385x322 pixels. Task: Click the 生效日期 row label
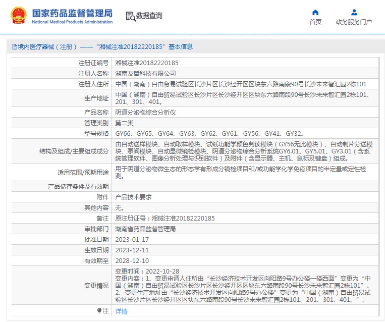[x=96, y=250]
